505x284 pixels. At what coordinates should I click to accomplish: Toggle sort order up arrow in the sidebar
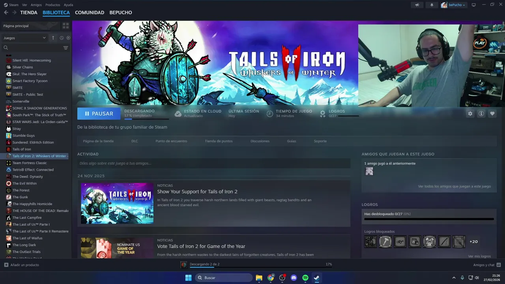tap(53, 38)
